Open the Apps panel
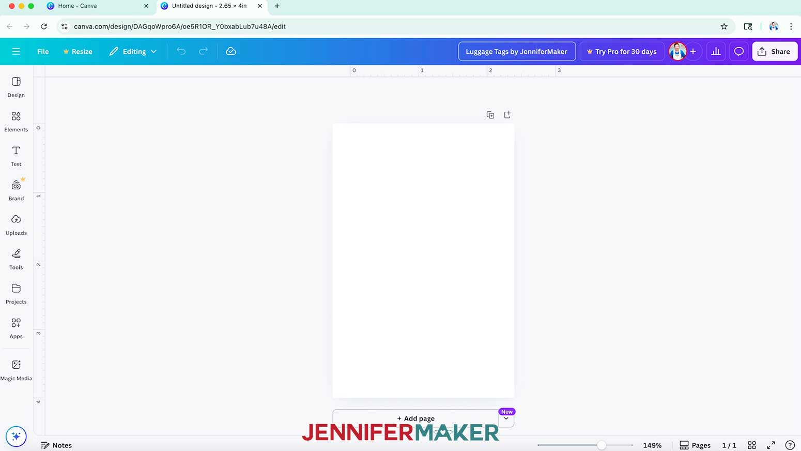 point(16,328)
